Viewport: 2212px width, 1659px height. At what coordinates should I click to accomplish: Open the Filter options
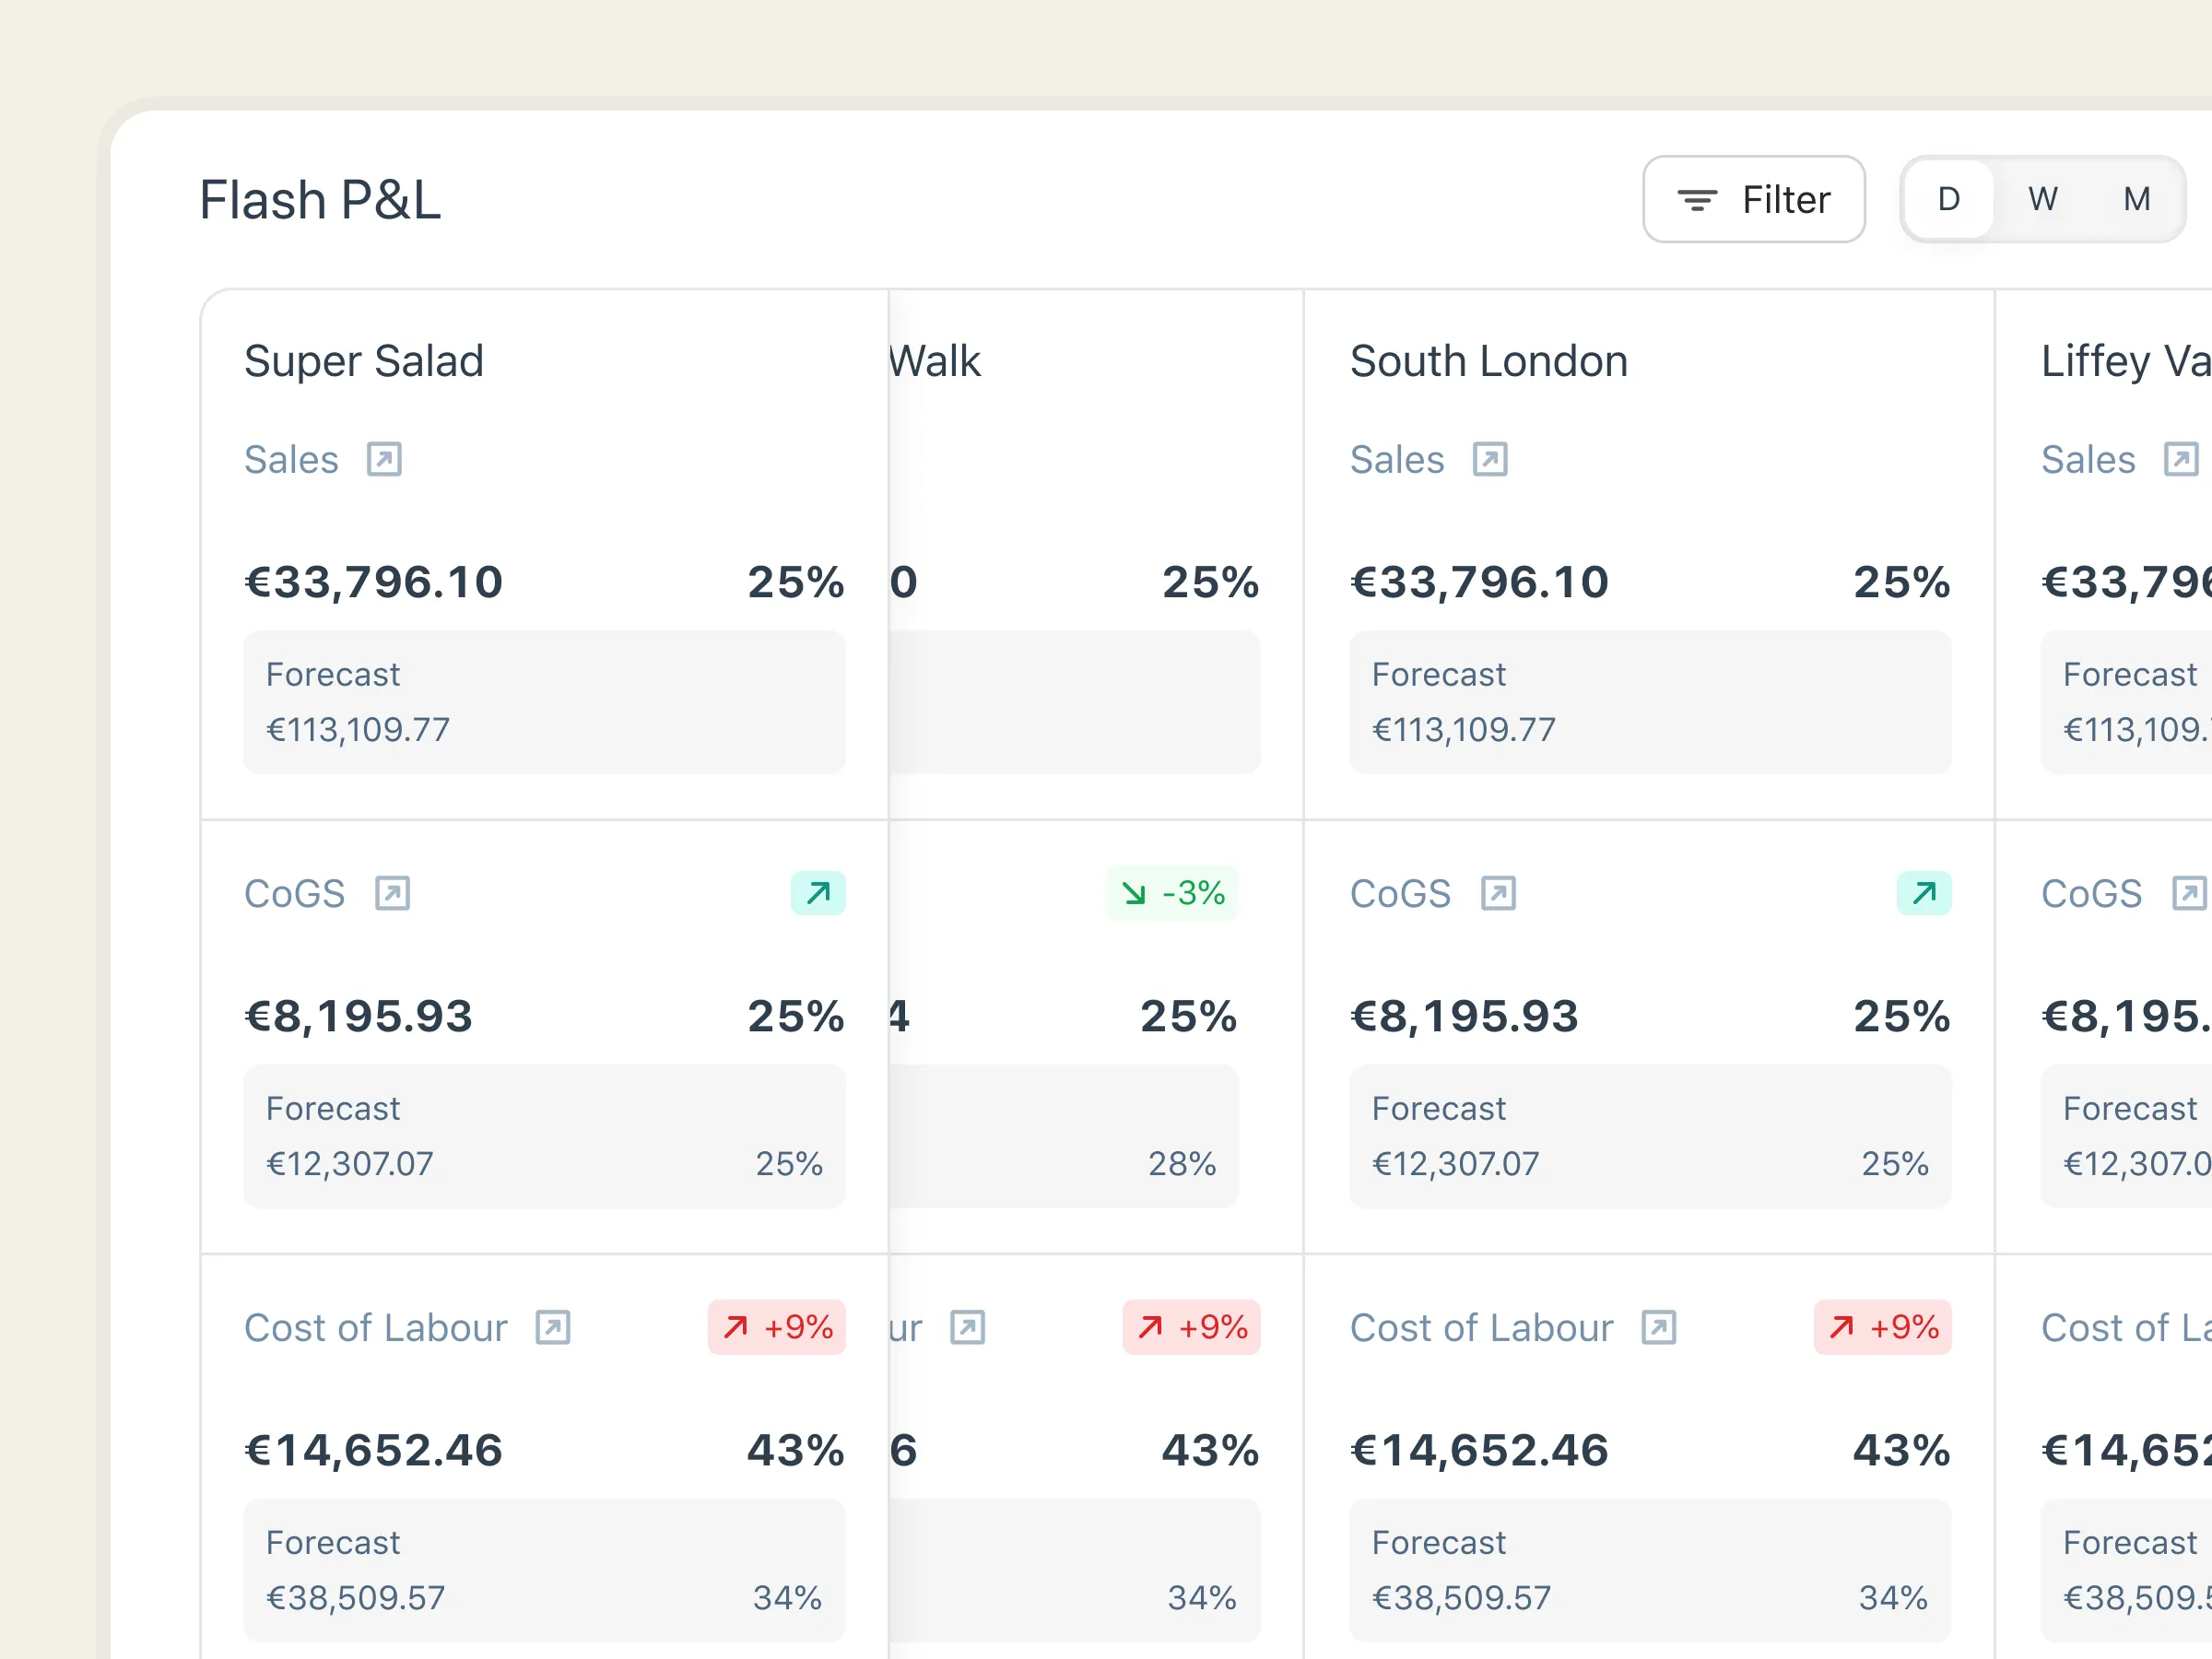1753,200
